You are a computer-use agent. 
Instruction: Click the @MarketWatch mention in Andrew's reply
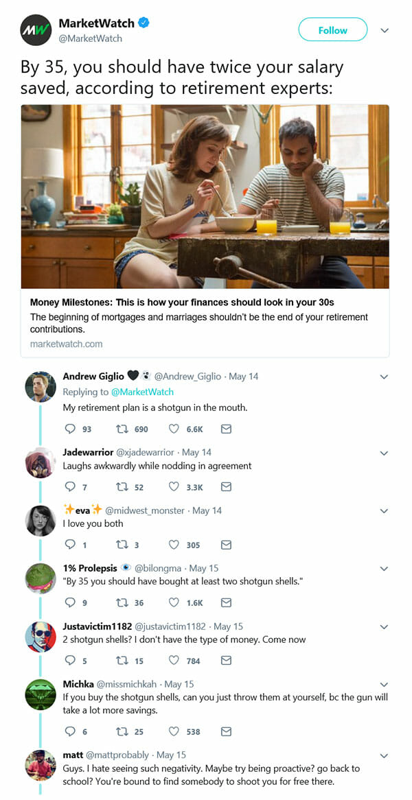pos(141,392)
